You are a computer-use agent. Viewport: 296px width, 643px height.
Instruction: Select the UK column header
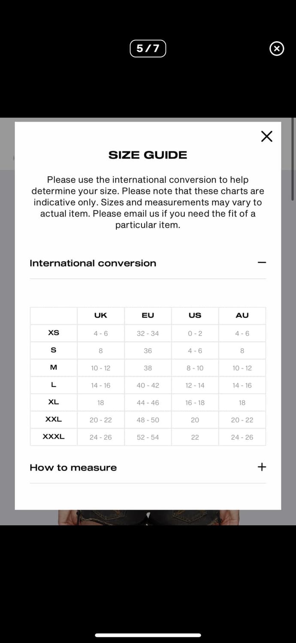pos(100,315)
